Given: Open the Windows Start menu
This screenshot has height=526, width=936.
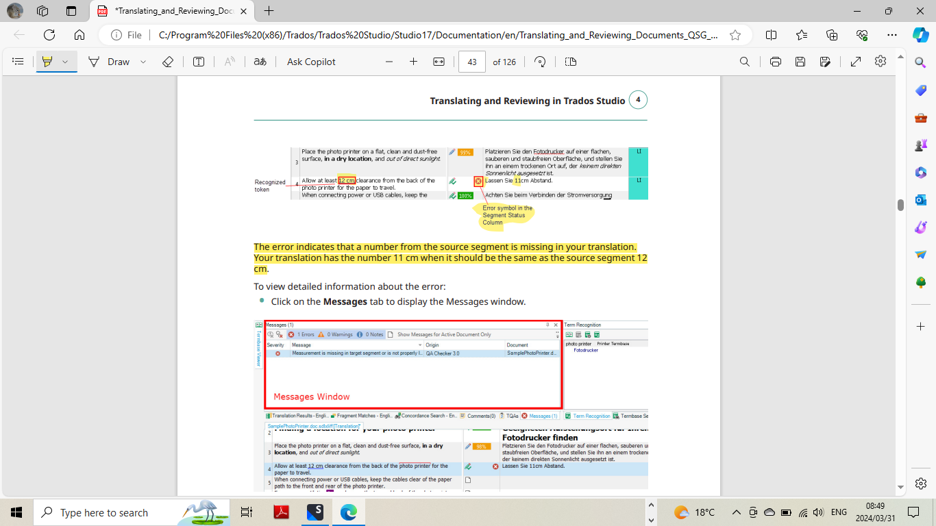Looking at the screenshot, I should point(16,512).
